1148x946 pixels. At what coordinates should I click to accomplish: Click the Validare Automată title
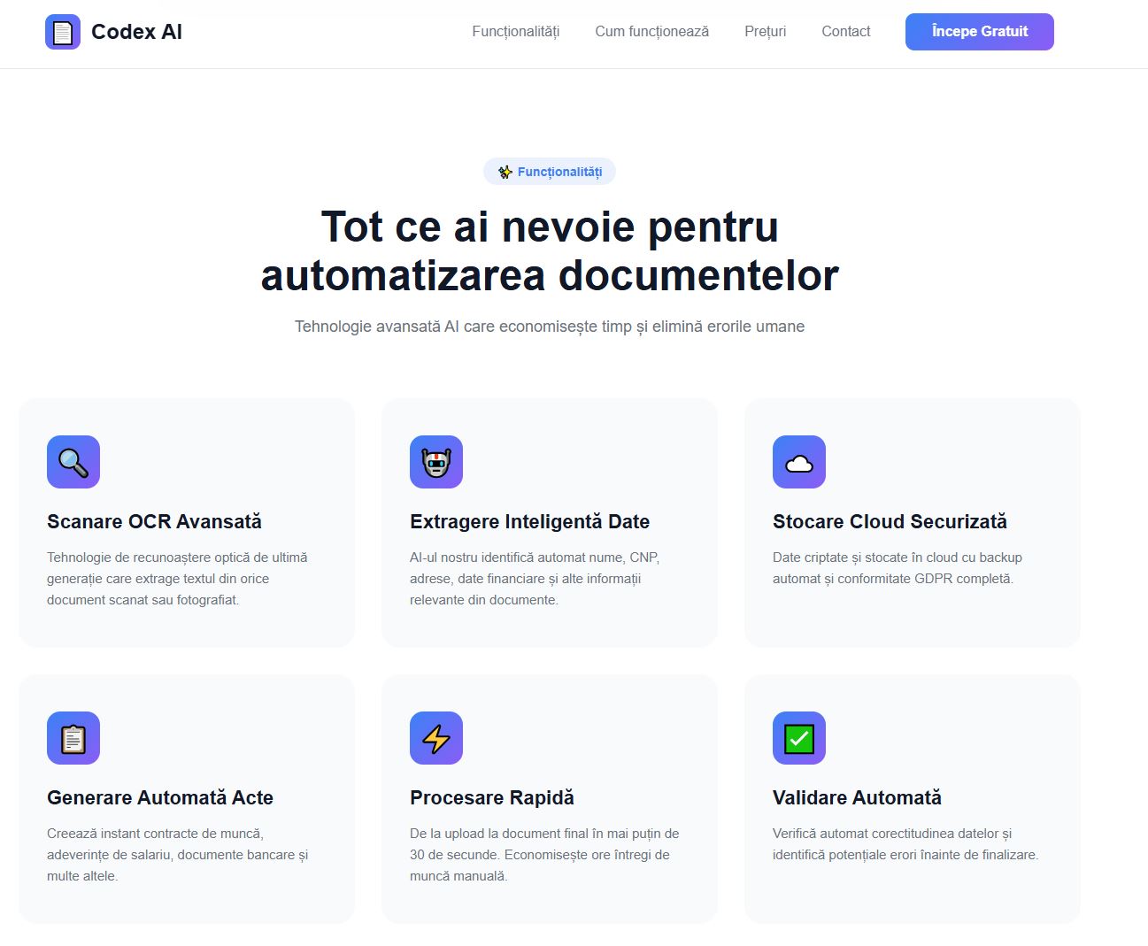[x=858, y=798]
